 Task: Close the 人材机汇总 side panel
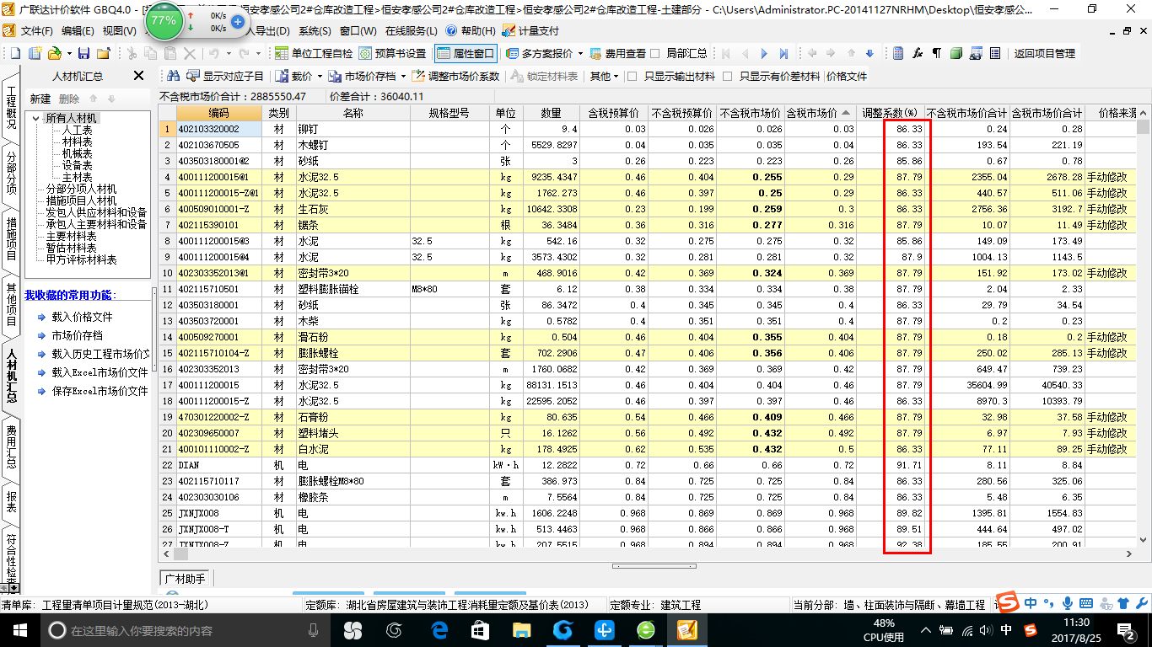pos(139,76)
